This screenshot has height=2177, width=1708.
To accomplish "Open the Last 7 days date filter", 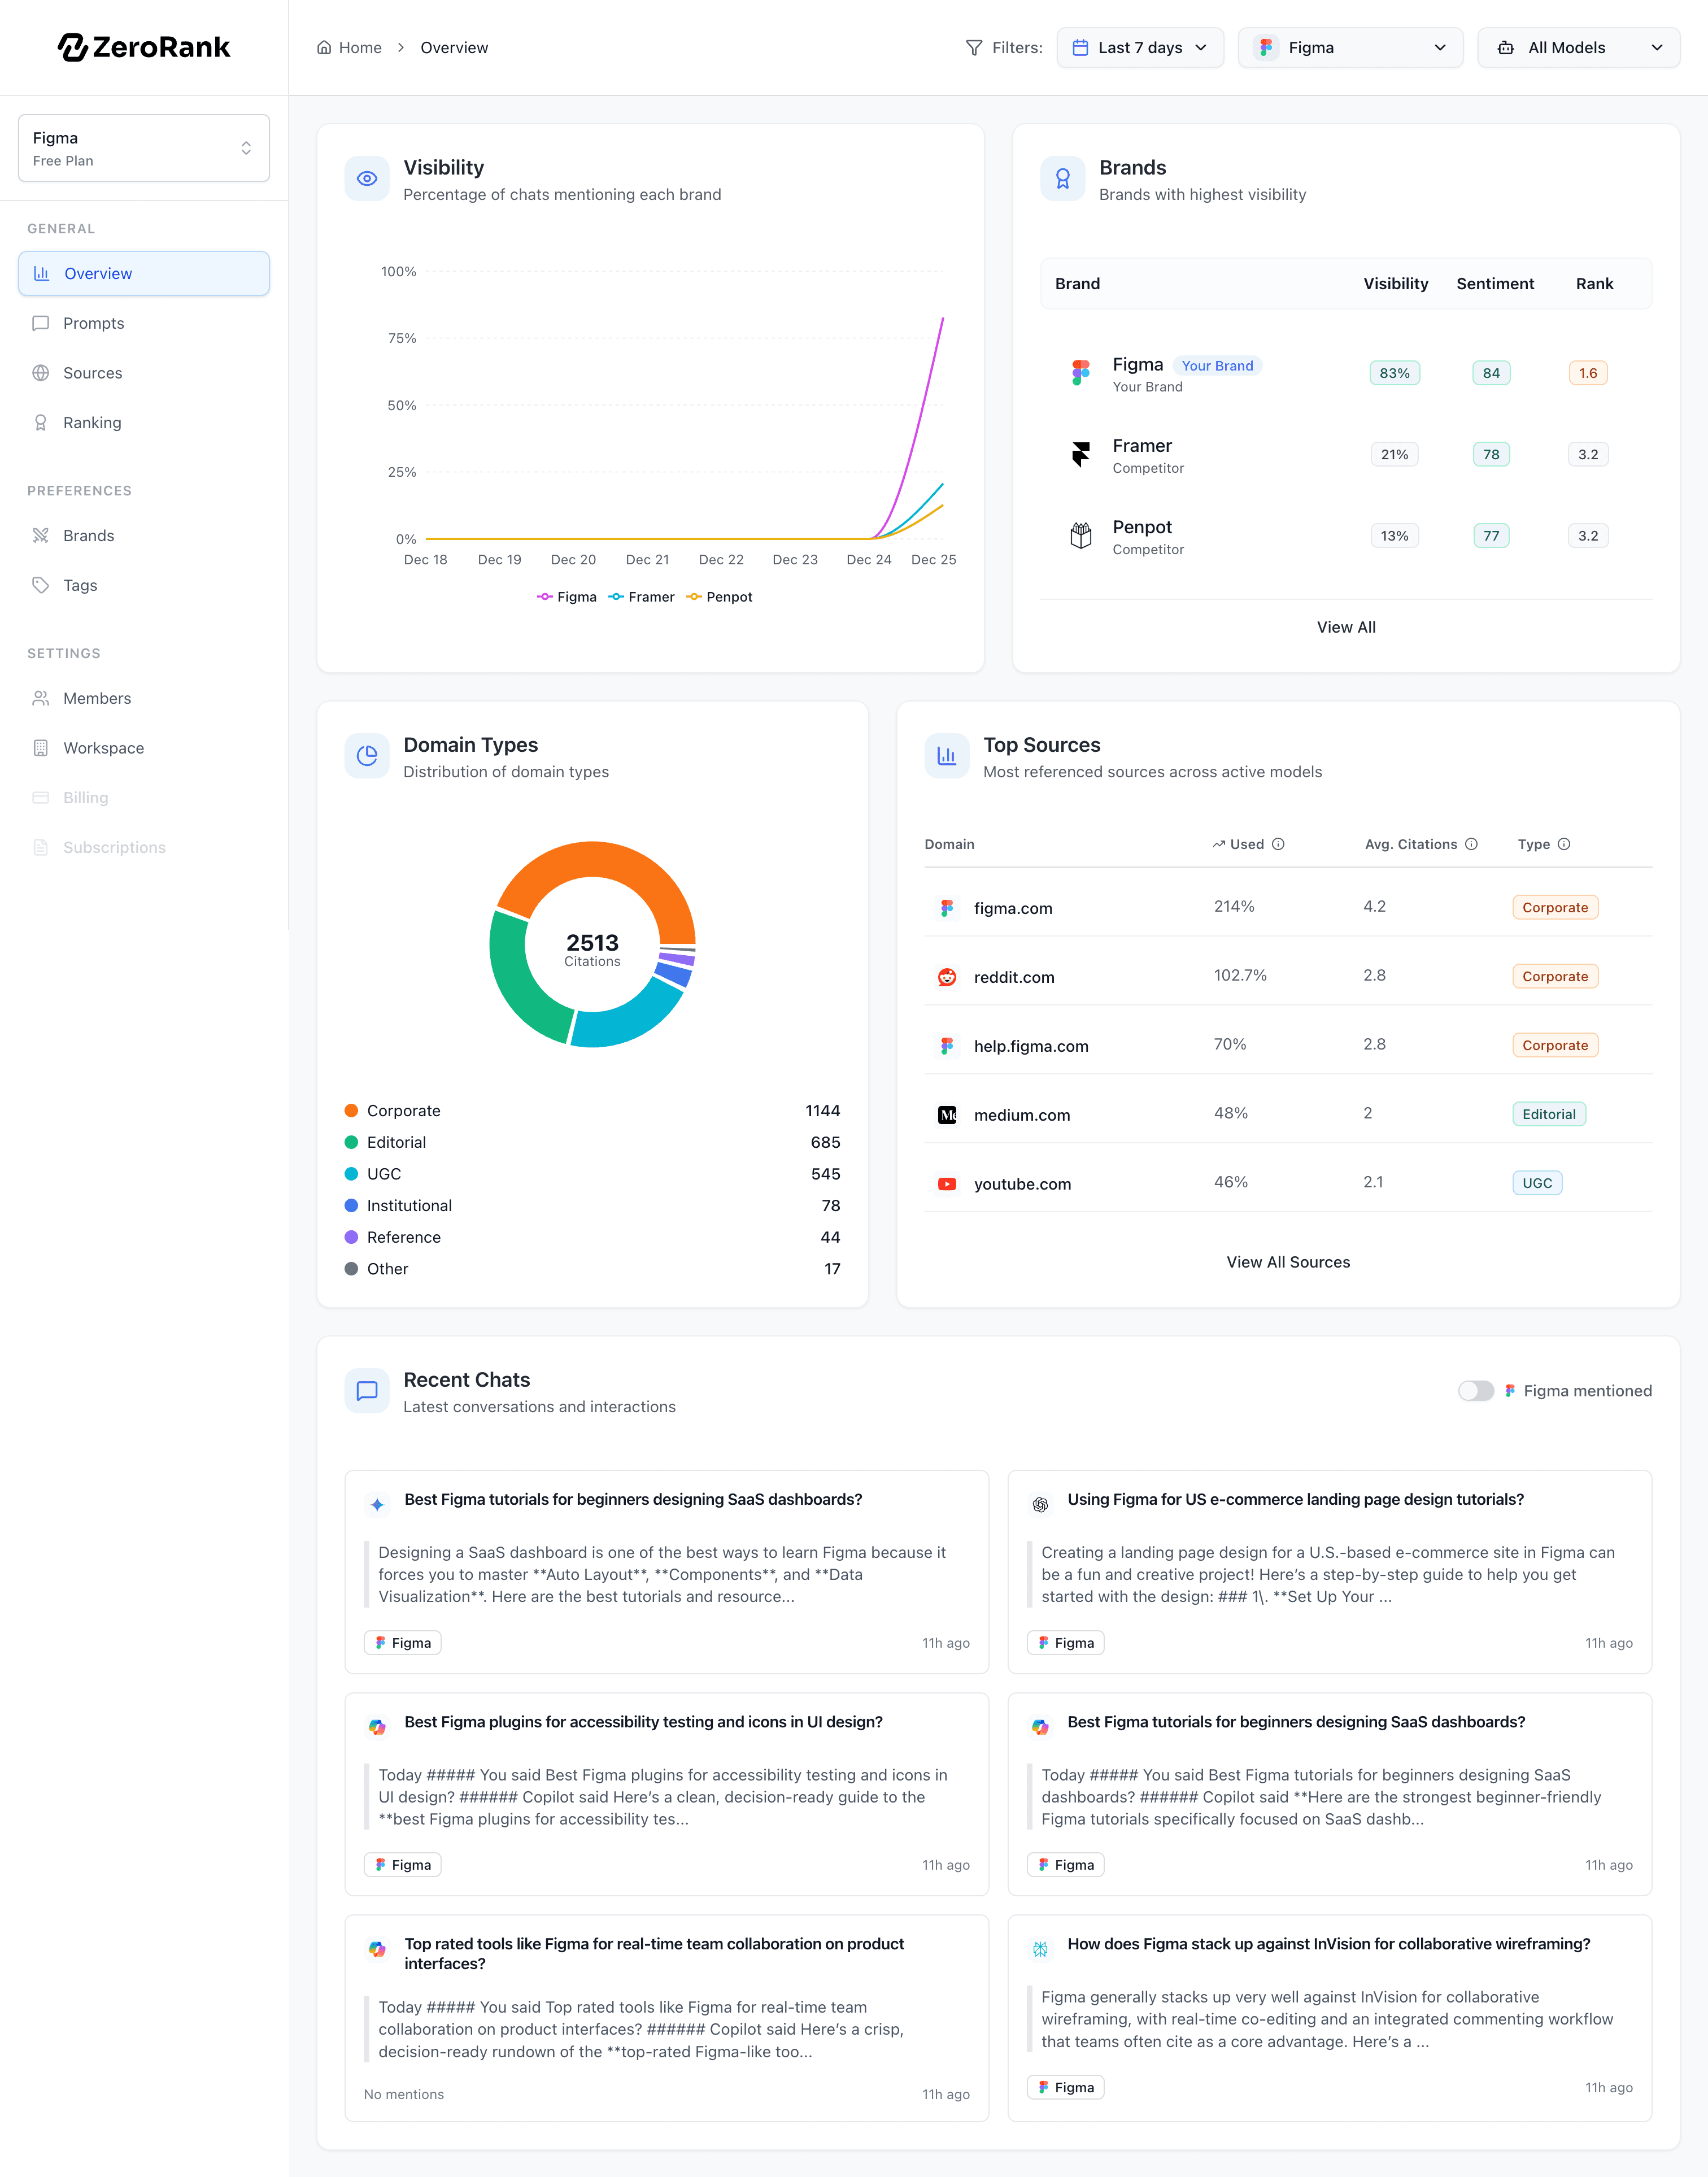I will click(x=1140, y=47).
